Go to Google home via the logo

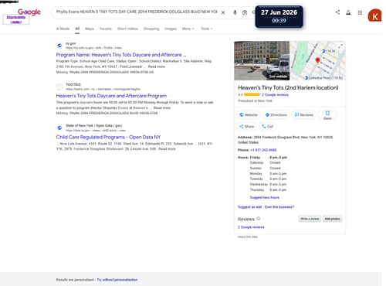[29, 12]
